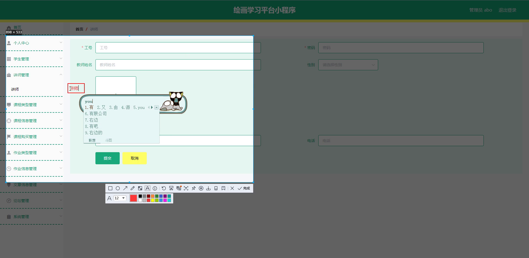Click the 退出登录 logout link
The image size is (529, 258).
pyautogui.click(x=507, y=10)
